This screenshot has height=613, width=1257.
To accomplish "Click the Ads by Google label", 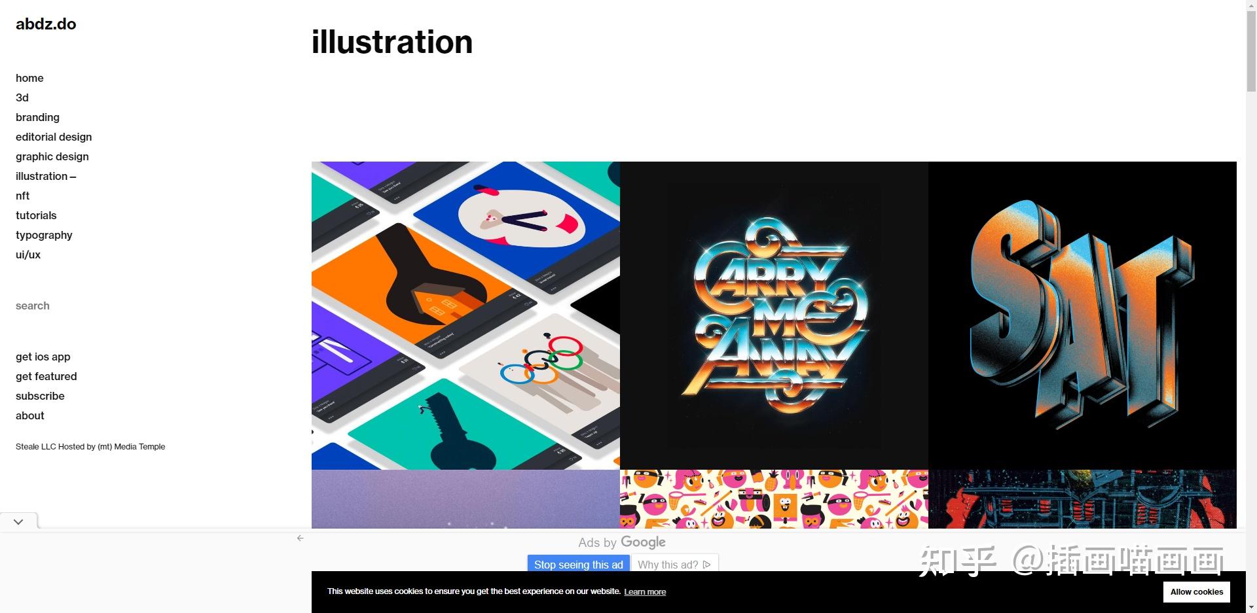I will click(x=622, y=542).
